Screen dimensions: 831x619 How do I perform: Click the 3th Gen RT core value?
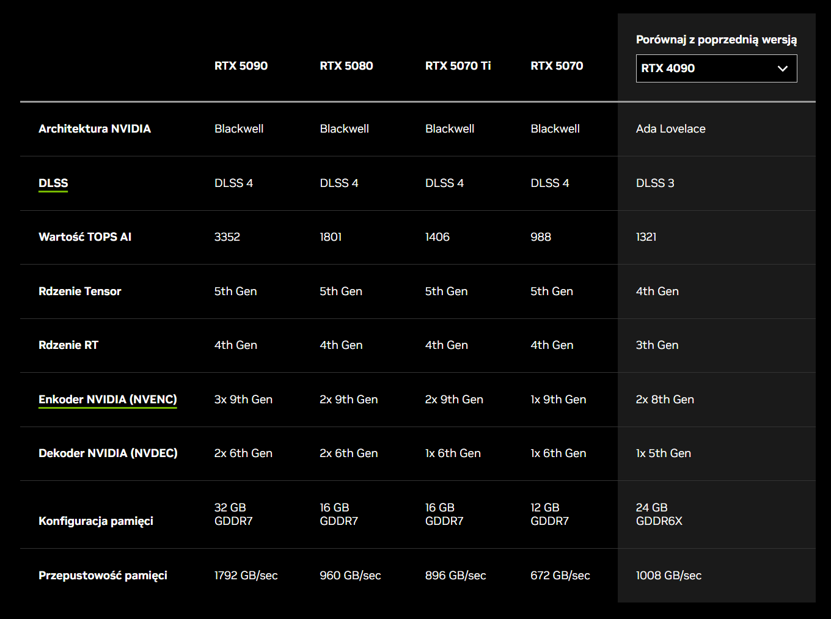pos(657,345)
